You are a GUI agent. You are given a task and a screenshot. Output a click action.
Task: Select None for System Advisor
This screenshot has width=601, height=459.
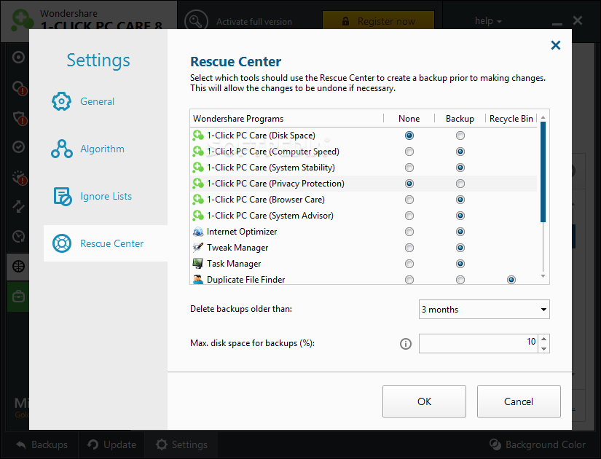coord(409,216)
